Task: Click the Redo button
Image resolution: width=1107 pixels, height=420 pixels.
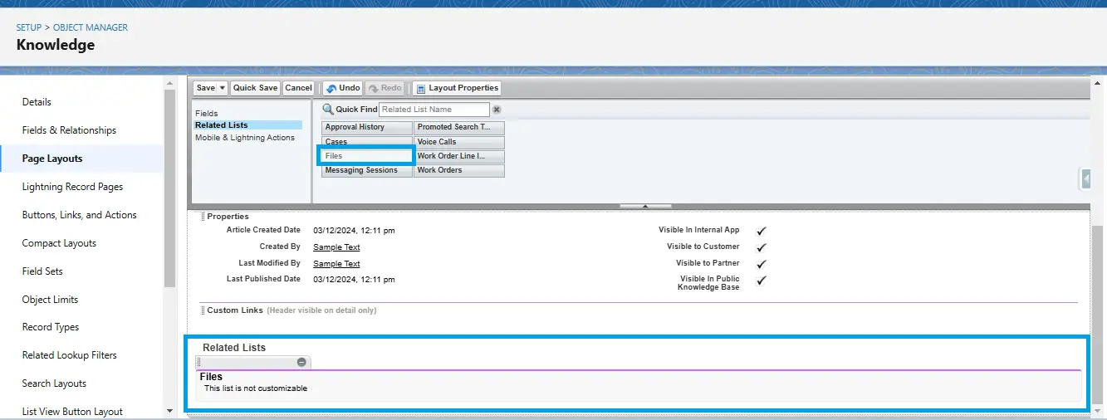Action: 385,88
